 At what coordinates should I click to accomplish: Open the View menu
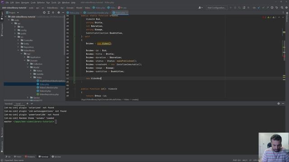[x=18, y=3]
